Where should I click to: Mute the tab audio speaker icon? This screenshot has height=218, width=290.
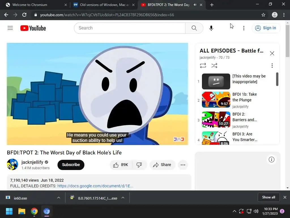[195, 5]
